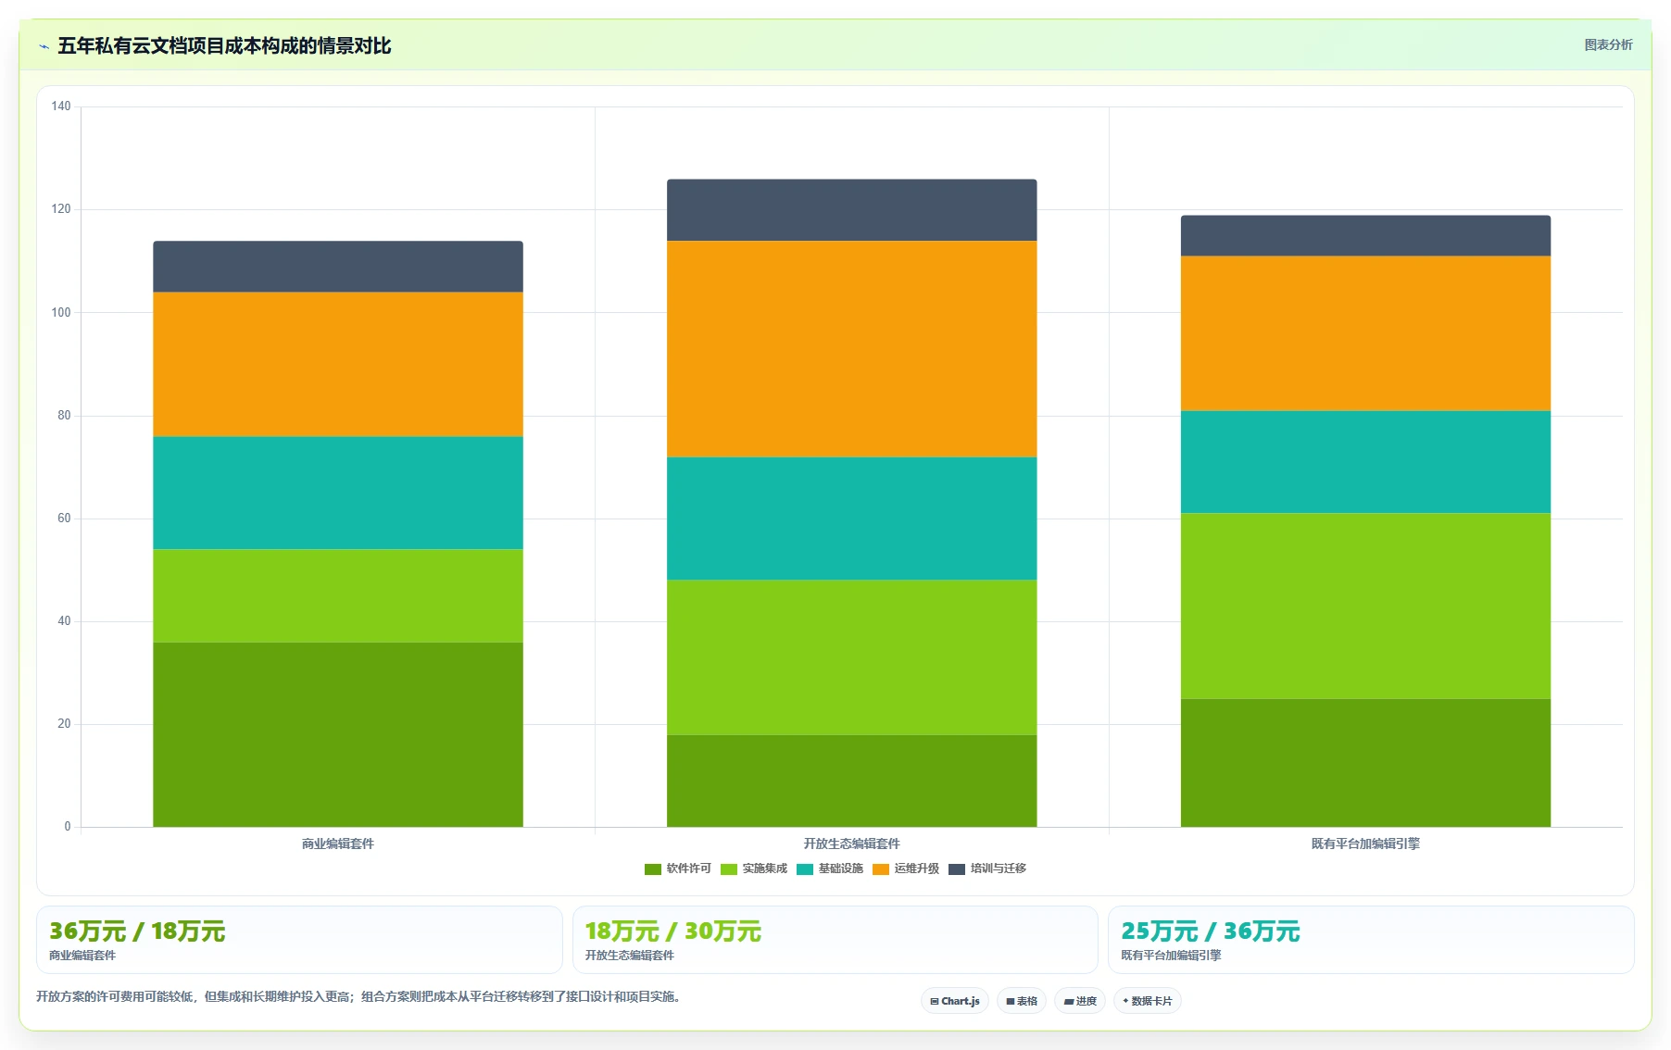Click the 既有平台加编辑引擎 x-axis label
The width and height of the screenshot is (1671, 1050).
[x=1366, y=844]
